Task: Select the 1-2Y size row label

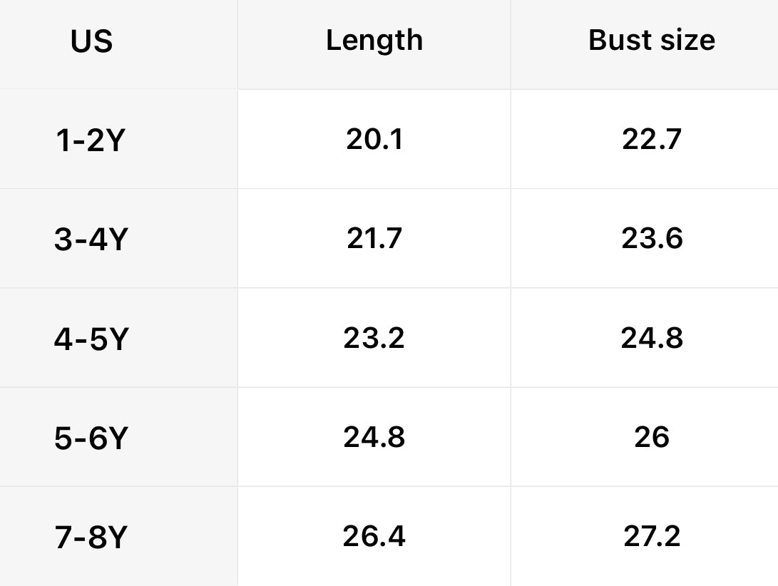Action: [x=90, y=140]
